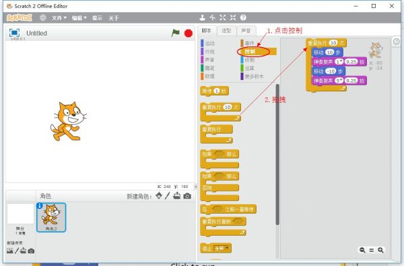The image size is (404, 266).
Task: Reset scripts area zoom with equals icon
Action: (372, 250)
